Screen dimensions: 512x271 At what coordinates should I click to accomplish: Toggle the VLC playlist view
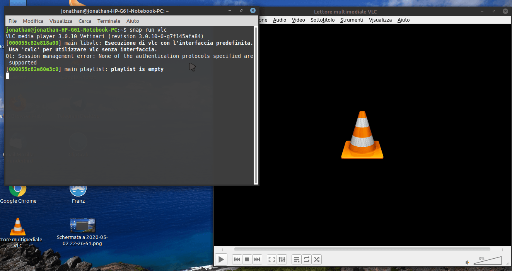(x=297, y=259)
